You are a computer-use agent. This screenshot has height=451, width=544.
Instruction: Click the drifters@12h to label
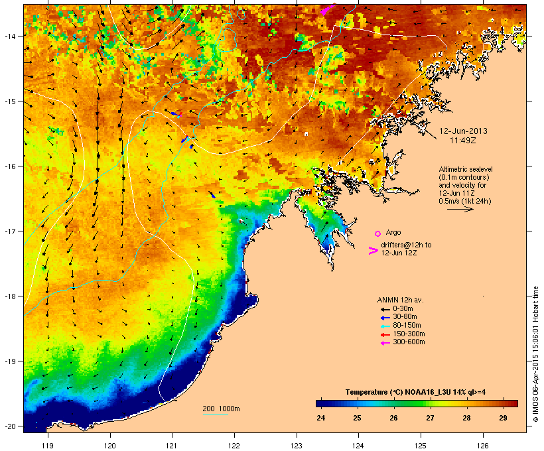coord(406,245)
